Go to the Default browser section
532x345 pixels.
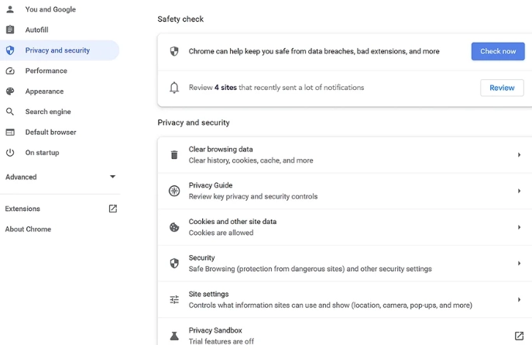[51, 132]
